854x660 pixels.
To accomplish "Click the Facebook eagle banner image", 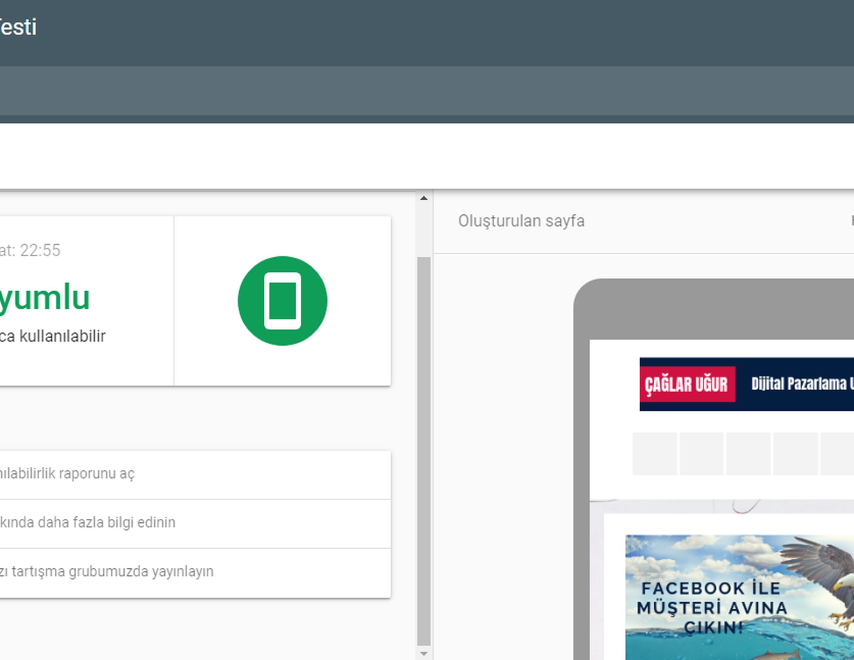I will tap(739, 597).
